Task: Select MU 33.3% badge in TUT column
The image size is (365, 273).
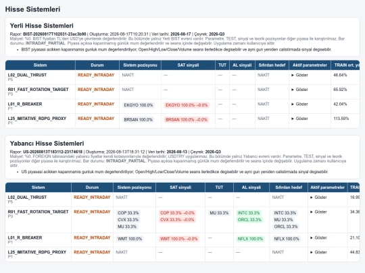Action: point(219,213)
